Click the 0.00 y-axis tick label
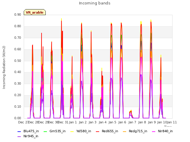The width and height of the screenshot is (190, 142). point(18,118)
